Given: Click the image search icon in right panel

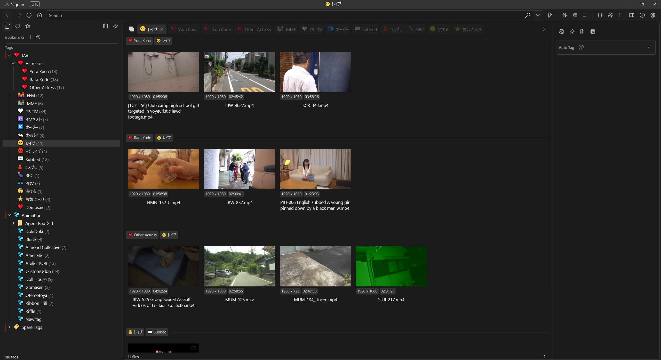Looking at the screenshot, I should pyautogui.click(x=561, y=32).
